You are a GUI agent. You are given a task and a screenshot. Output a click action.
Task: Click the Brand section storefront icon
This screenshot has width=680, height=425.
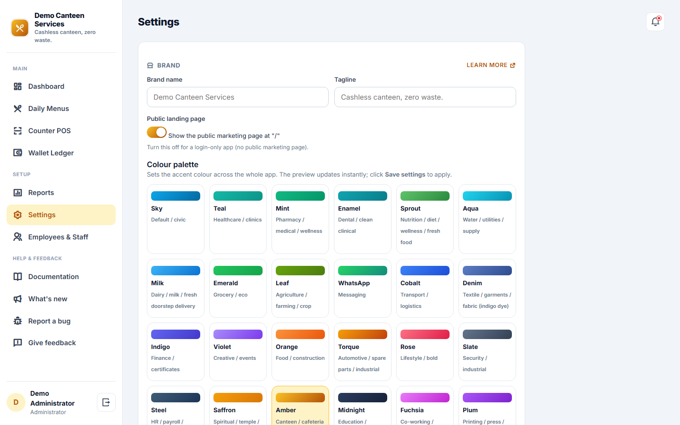(150, 66)
